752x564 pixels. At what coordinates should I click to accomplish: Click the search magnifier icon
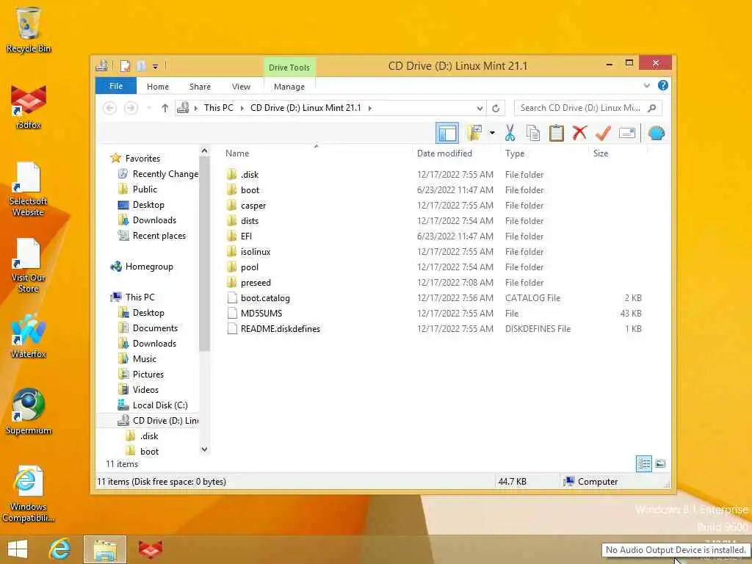pos(652,108)
